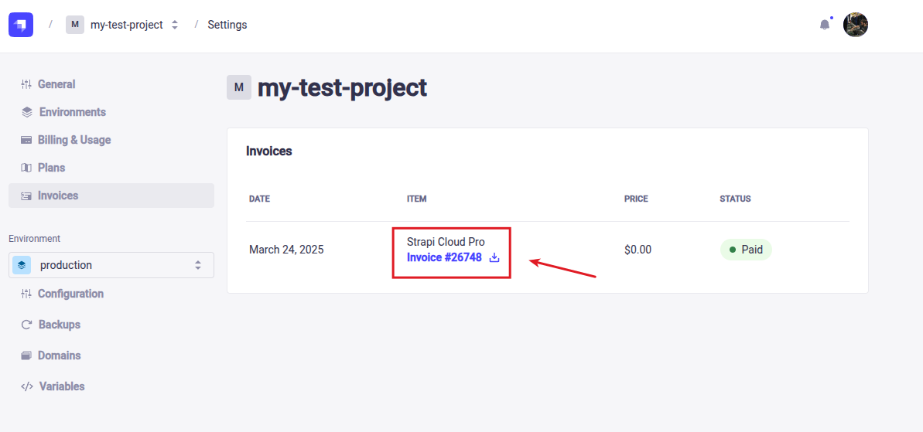Click the Domains icon in sidebar
This screenshot has height=432, width=923.
point(26,355)
